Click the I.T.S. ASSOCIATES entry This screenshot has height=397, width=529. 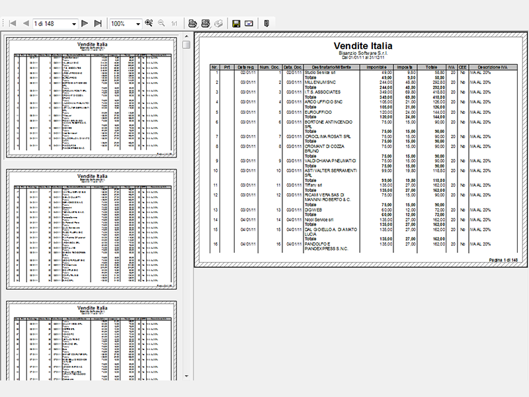point(323,92)
